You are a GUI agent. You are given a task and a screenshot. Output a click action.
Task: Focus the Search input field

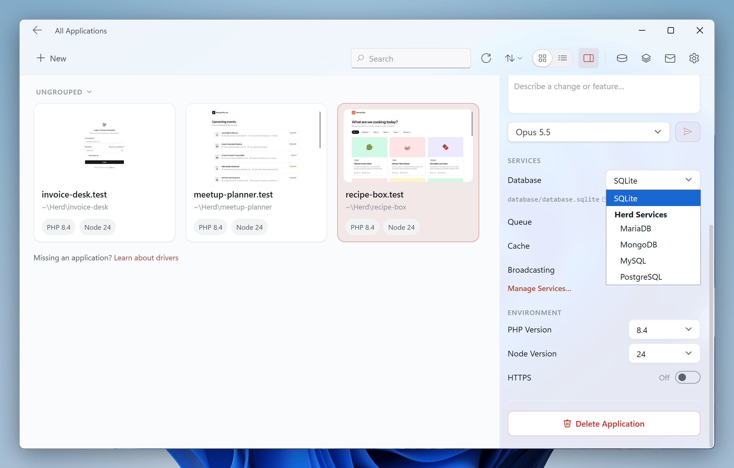[411, 58]
